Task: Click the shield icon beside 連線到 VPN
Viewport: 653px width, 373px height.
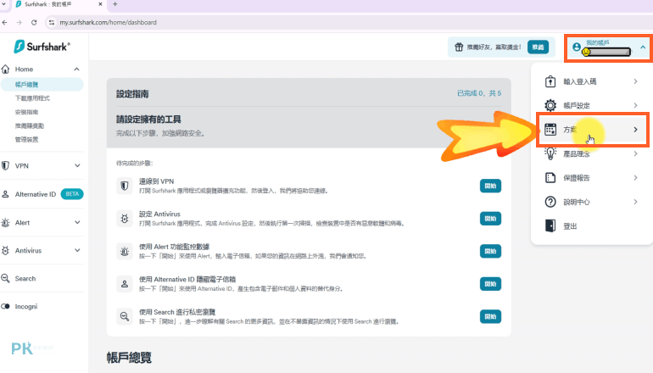Action: (x=125, y=186)
